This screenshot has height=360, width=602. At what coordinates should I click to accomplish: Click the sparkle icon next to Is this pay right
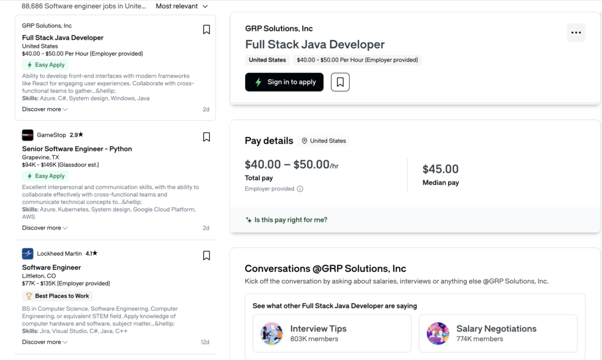tap(249, 220)
